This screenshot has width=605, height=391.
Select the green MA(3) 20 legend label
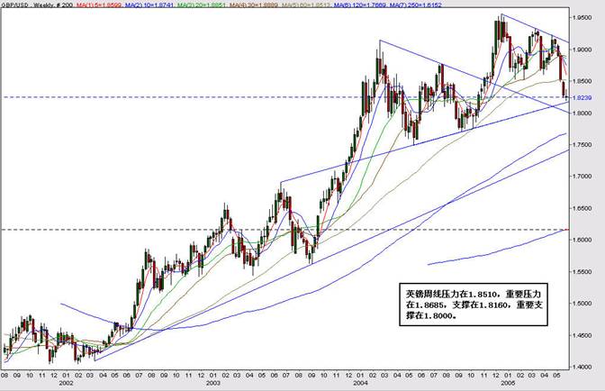(200, 5)
